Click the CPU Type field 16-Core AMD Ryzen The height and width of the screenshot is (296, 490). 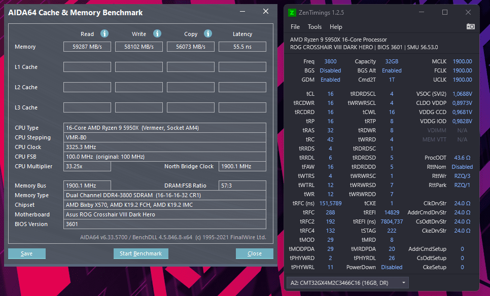click(x=165, y=128)
